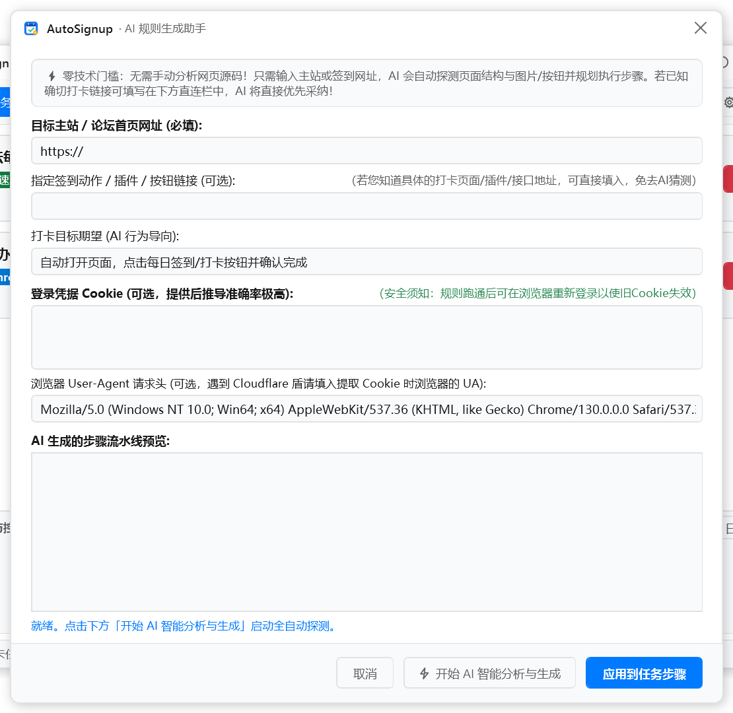
Task: Click the target site URL input field
Action: pyautogui.click(x=366, y=151)
